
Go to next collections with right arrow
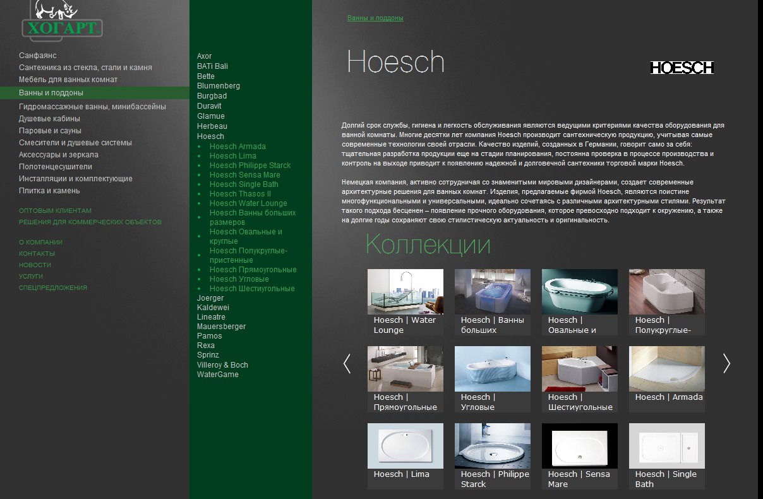(726, 363)
